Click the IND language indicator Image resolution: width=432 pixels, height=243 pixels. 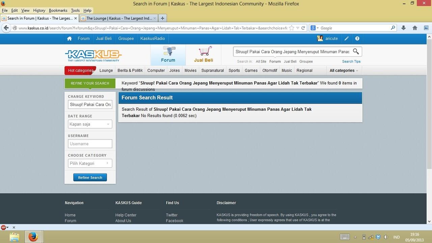click(397, 237)
